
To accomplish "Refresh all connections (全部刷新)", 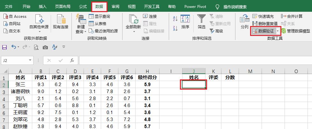I will pos(133,21).
